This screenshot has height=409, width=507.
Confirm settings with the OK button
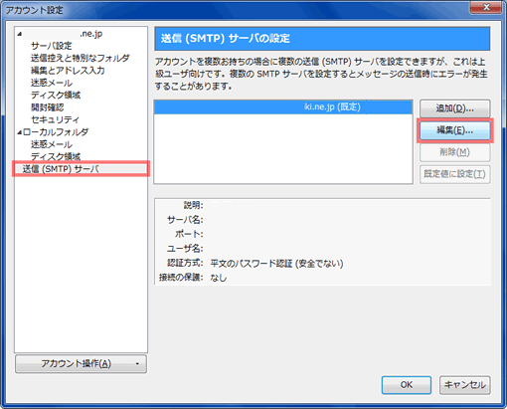pyautogui.click(x=407, y=385)
